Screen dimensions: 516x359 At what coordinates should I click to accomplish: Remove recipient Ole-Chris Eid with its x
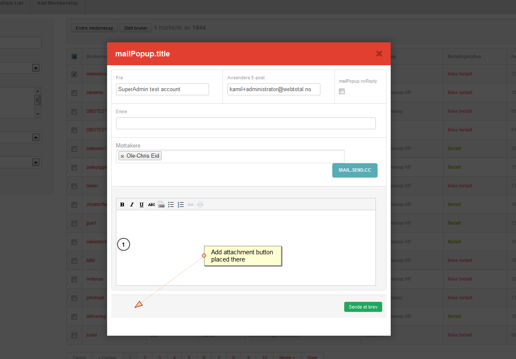tap(122, 156)
